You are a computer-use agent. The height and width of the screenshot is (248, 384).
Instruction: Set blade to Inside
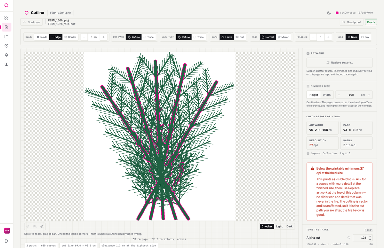pos(42,37)
